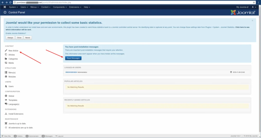Click 'Click here to see which information' link
The height and width of the screenshot is (138, 261).
(x=242, y=27)
